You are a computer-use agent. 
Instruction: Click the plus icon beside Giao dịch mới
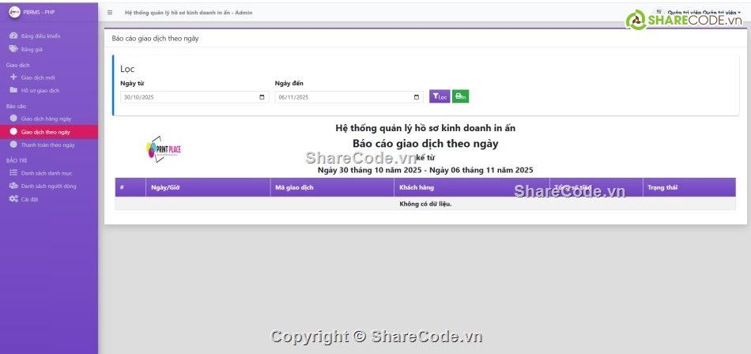pos(13,77)
